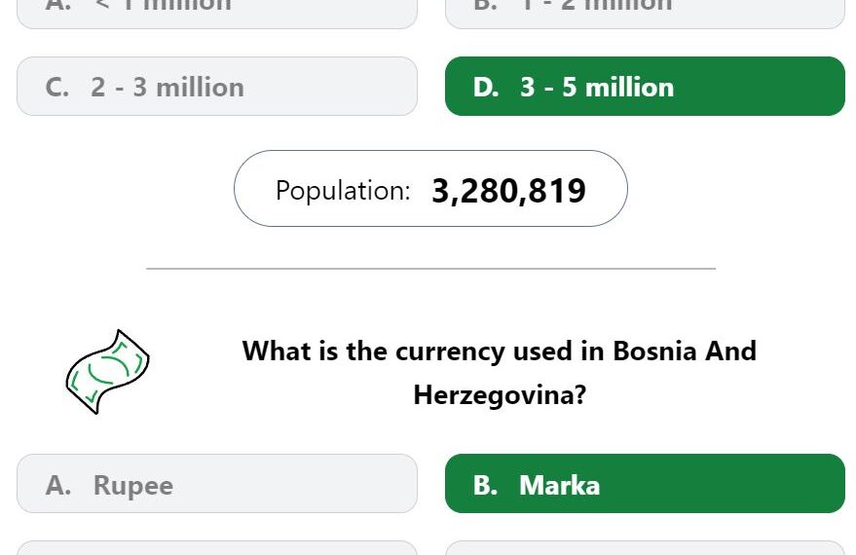Click the 'D.' letter on the 3 - 5 million option
Image resolution: width=856 pixels, height=555 pixels.
click(486, 88)
